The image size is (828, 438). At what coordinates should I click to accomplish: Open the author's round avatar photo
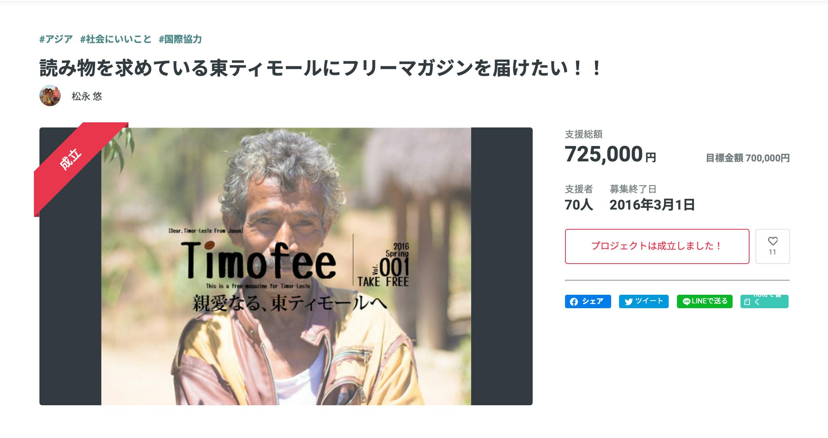[50, 95]
